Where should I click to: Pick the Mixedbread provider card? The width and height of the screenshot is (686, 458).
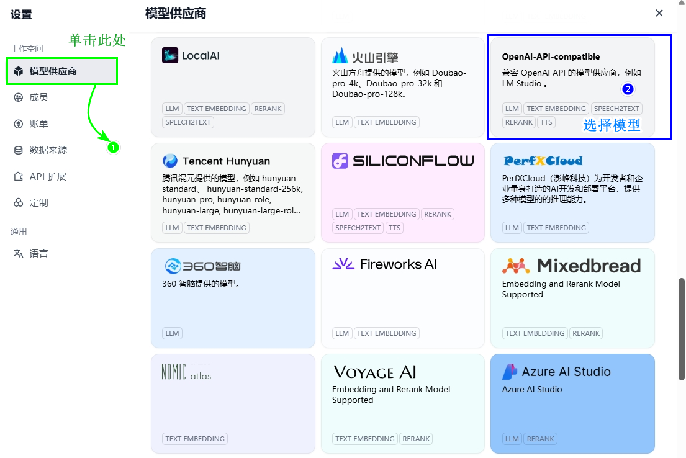tap(572, 298)
